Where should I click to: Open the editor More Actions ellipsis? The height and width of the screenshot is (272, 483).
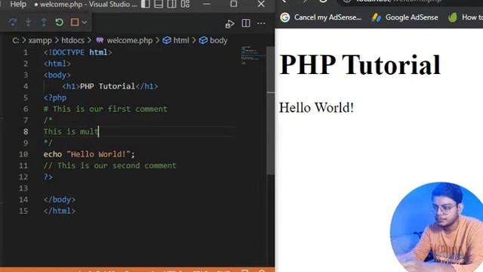click(261, 23)
